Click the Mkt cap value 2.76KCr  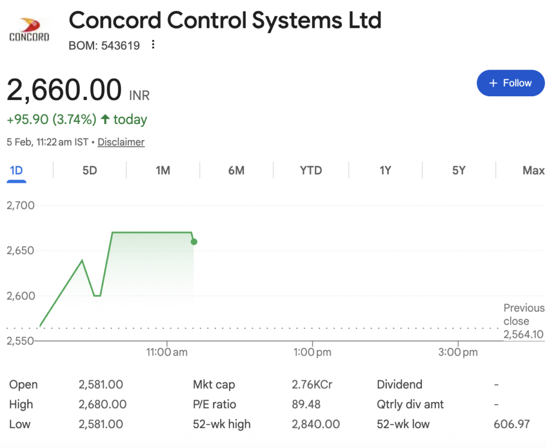point(312,384)
